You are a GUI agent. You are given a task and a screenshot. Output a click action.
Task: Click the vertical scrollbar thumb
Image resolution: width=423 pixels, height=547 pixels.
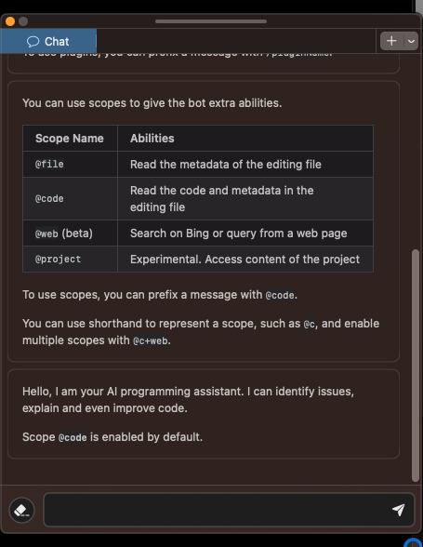pos(415,366)
